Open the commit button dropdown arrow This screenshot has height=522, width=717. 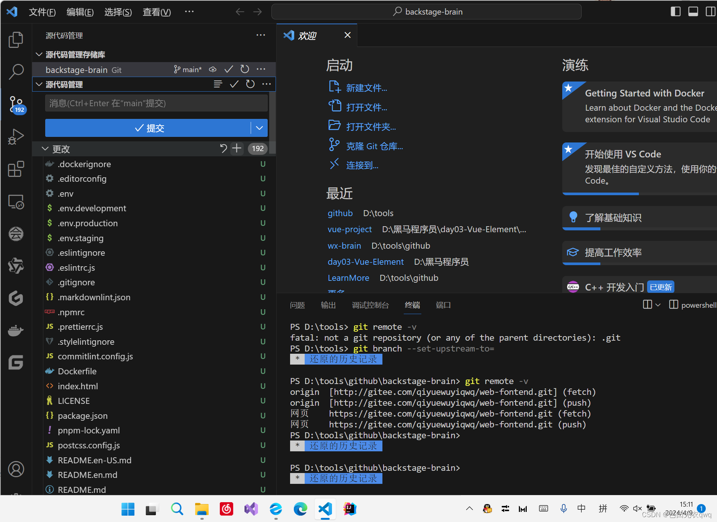[259, 128]
